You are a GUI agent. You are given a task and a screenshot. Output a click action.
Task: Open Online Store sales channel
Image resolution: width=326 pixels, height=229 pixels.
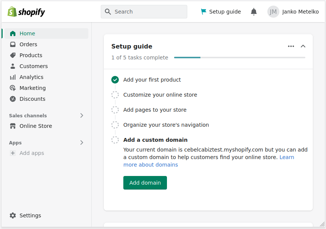(36, 126)
